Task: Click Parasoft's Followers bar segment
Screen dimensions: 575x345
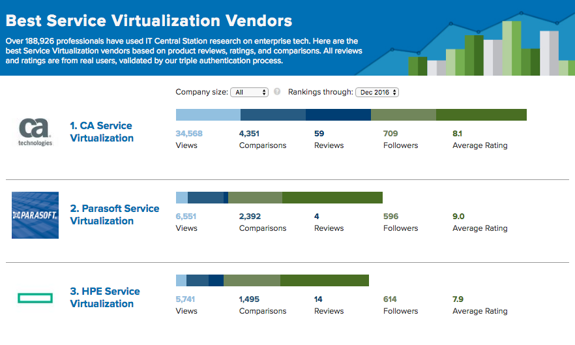Action: click(256, 198)
